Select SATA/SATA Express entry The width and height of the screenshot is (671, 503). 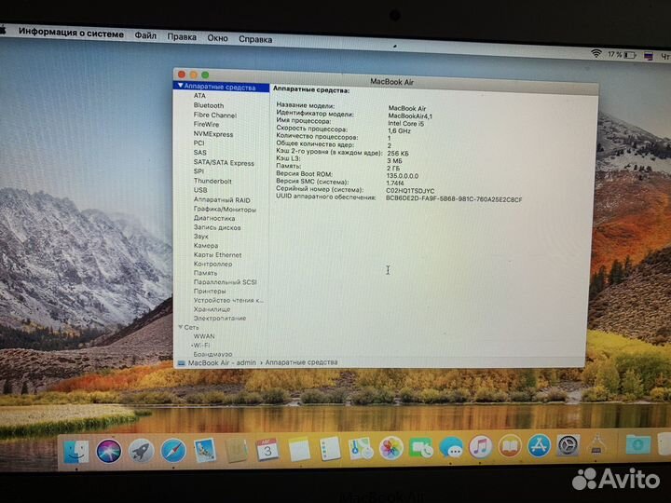[224, 163]
